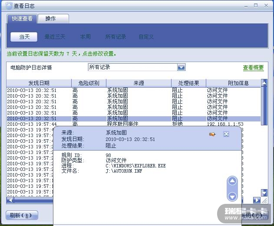Sort by the 危险级别 column header

click(x=89, y=83)
